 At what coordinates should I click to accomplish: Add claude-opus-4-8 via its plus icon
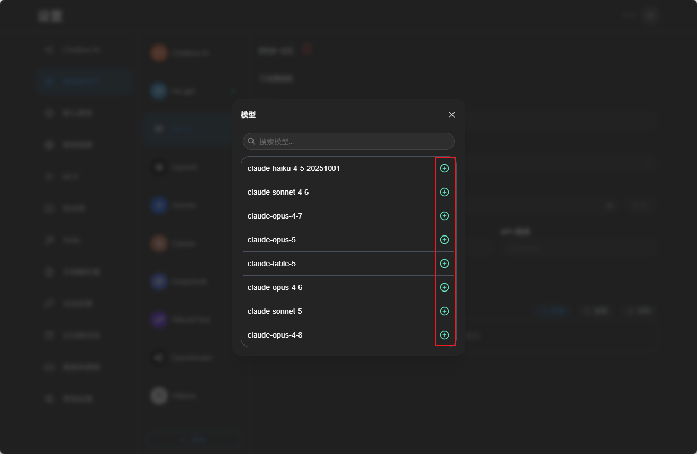(445, 335)
